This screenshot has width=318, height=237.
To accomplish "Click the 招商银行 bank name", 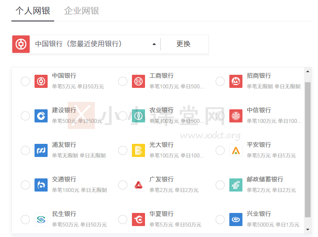I will coord(259,76).
